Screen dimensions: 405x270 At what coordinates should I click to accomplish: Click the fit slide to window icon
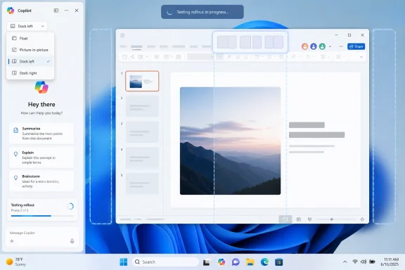coord(362,219)
